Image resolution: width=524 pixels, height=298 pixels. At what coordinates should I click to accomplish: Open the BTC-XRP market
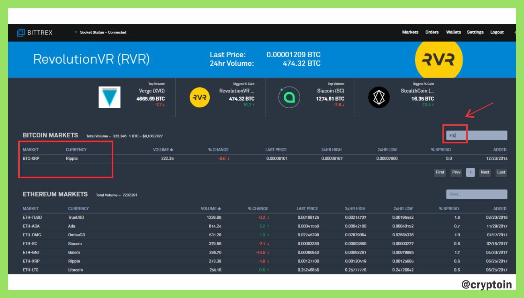(31, 159)
